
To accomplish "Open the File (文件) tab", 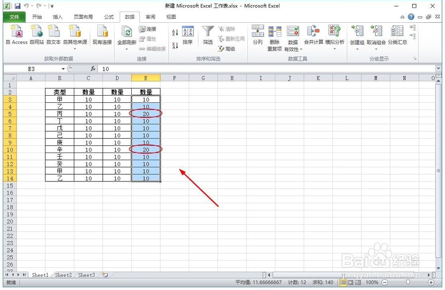I will click(x=14, y=17).
